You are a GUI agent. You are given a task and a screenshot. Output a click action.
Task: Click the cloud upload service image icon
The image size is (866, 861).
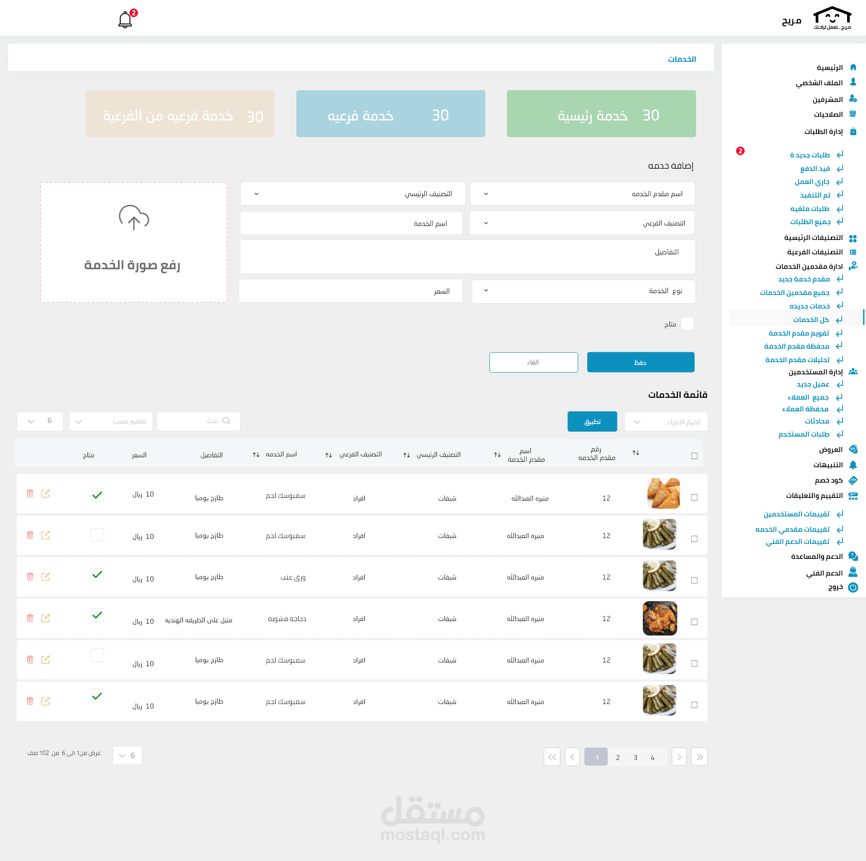point(134,217)
